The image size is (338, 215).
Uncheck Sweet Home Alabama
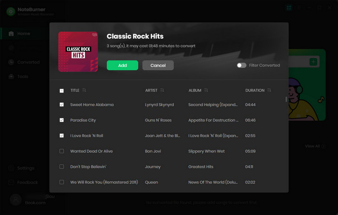point(62,105)
